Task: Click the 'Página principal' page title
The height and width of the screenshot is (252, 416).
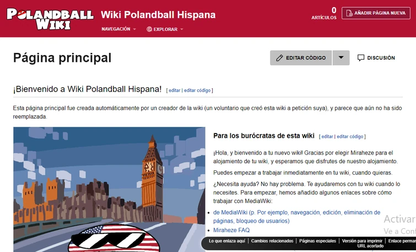Action: (62, 58)
